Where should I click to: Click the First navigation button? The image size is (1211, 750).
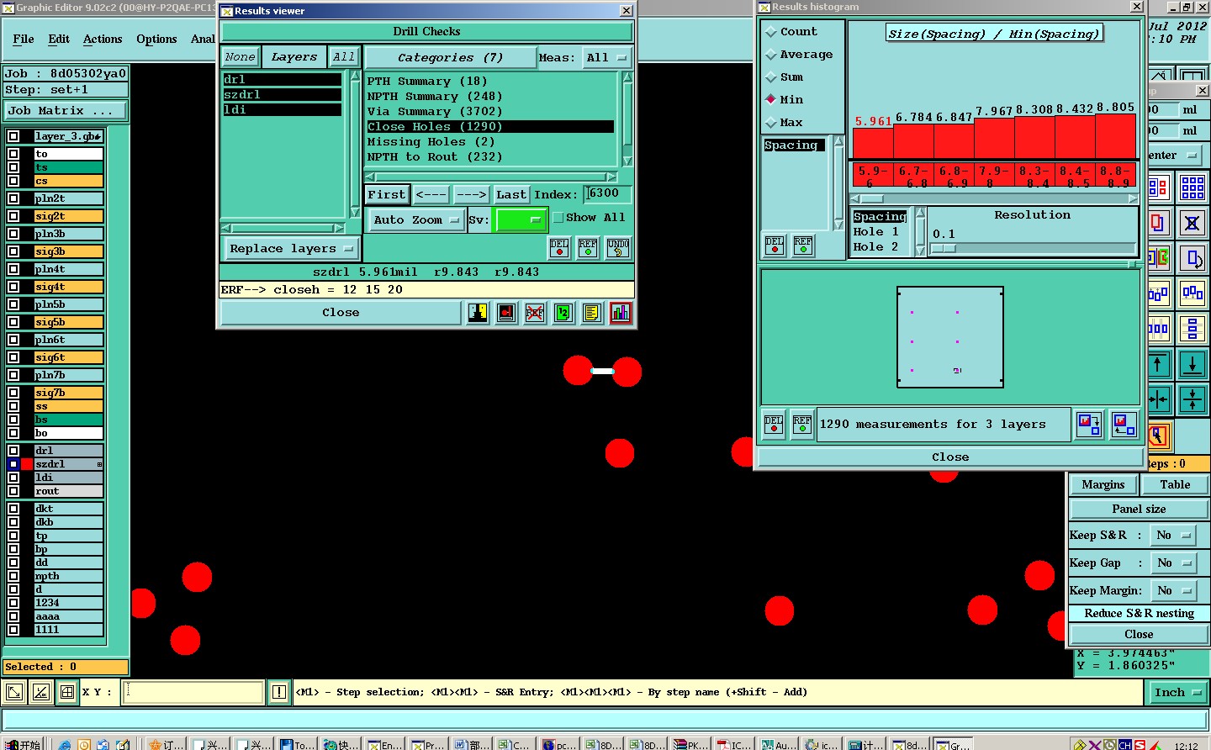[x=386, y=194]
